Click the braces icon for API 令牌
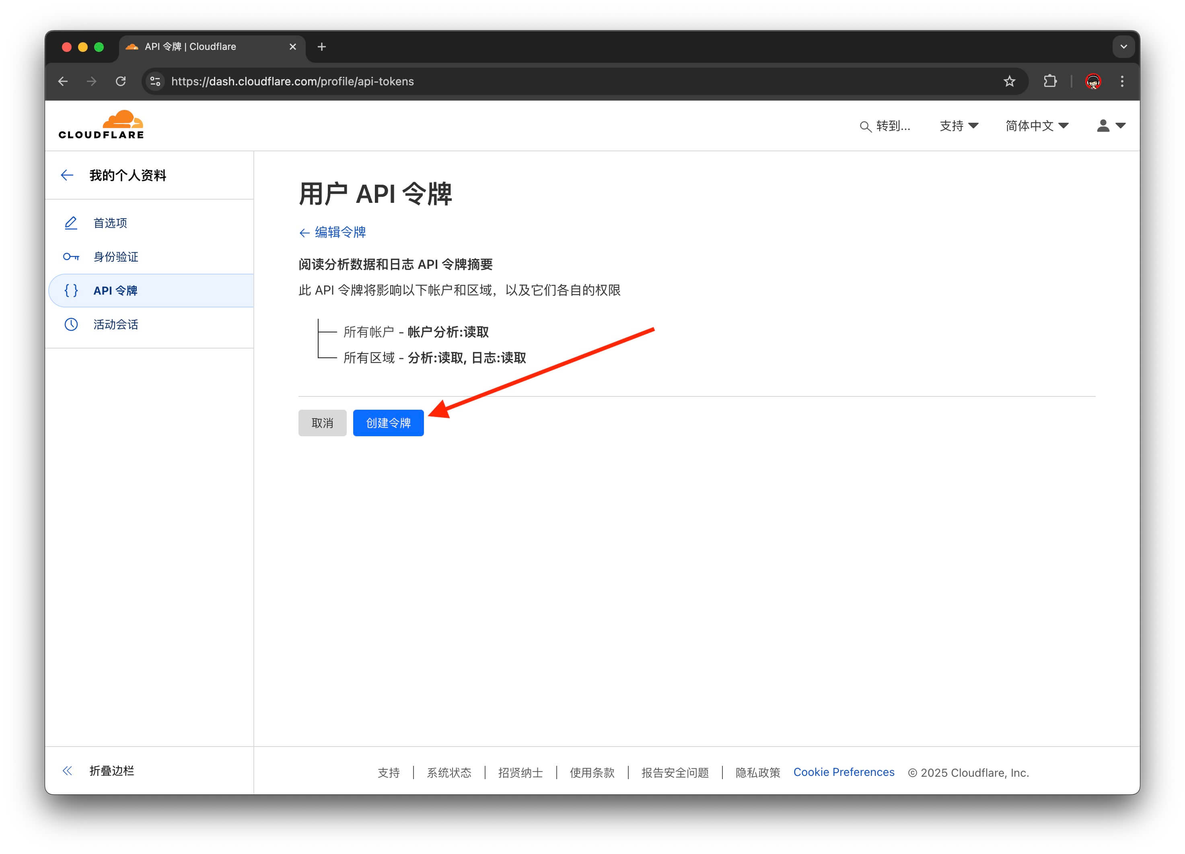This screenshot has width=1185, height=854. point(71,291)
